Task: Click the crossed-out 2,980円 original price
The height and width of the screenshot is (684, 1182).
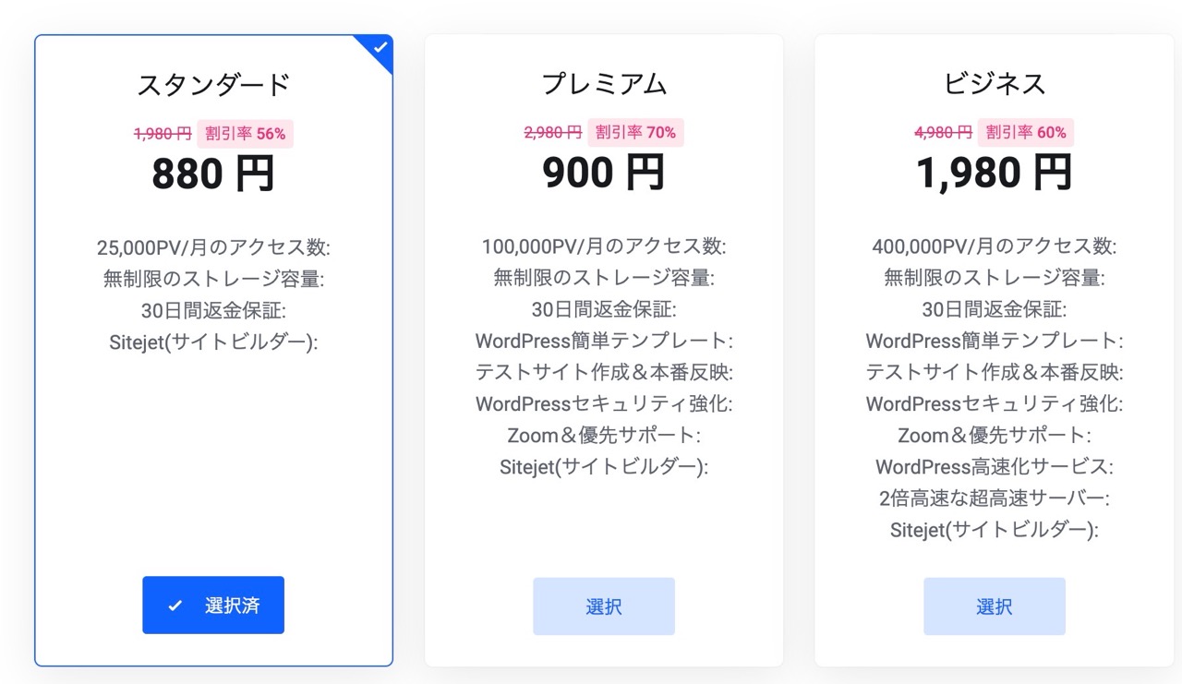Action: pyautogui.click(x=552, y=133)
